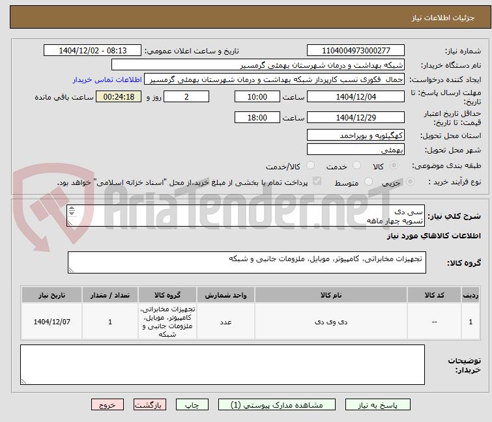Open buyer contact information link
The height and width of the screenshot is (422, 492).
coord(108,79)
